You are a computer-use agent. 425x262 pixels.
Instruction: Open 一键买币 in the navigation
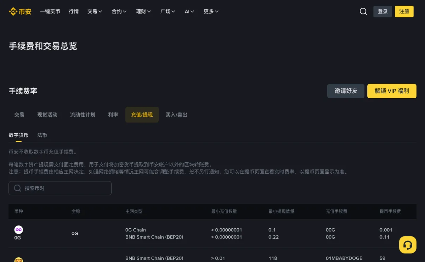tap(50, 11)
